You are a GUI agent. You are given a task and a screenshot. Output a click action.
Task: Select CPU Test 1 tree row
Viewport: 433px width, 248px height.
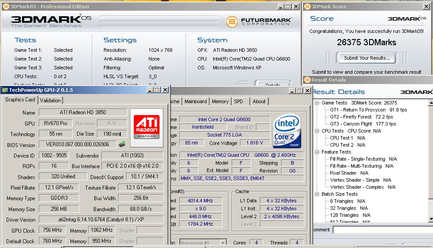coord(348,138)
